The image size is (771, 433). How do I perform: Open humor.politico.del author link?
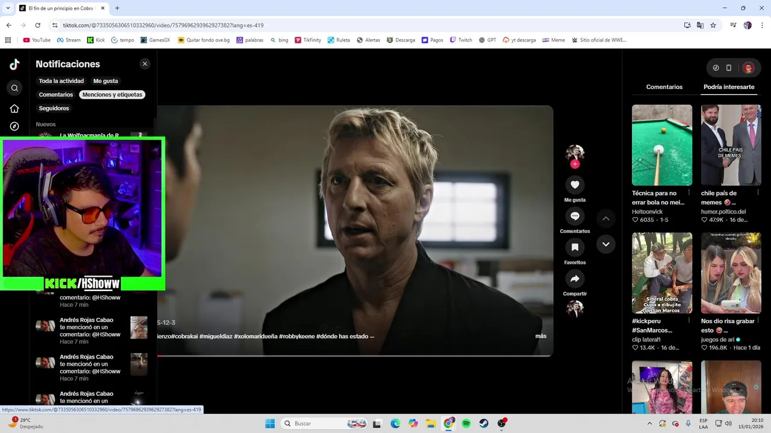pyautogui.click(x=723, y=212)
